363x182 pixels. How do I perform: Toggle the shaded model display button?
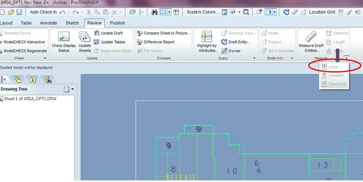(268, 12)
